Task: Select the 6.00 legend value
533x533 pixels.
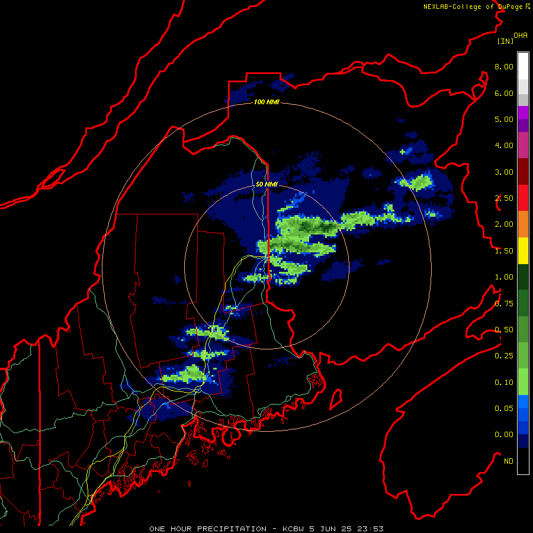Action: 504,93
